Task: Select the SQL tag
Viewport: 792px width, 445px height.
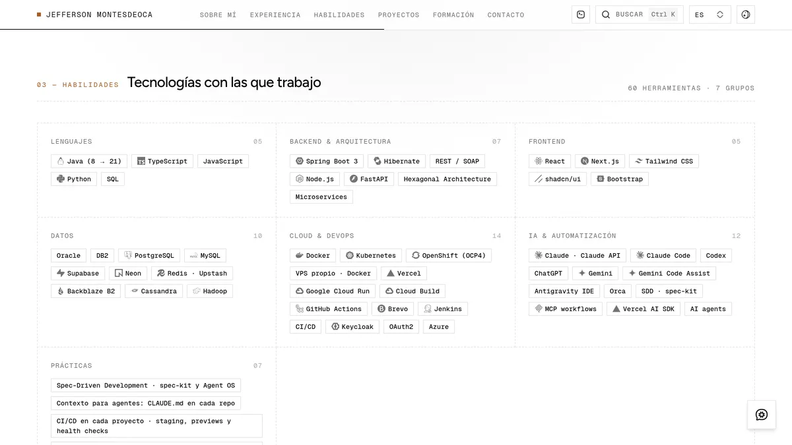Action: click(x=113, y=179)
